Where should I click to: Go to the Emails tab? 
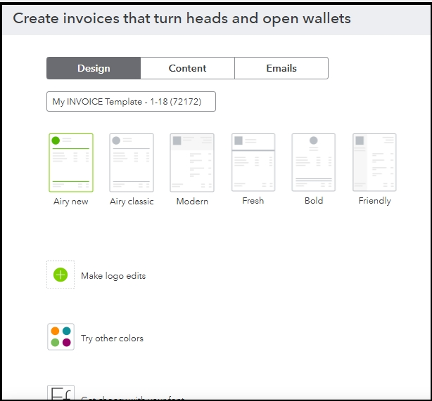pos(281,68)
